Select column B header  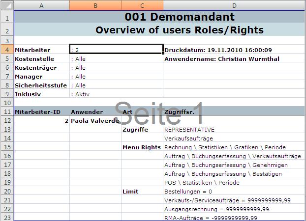coord(95,5)
